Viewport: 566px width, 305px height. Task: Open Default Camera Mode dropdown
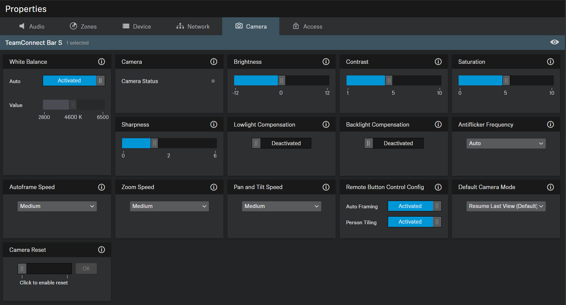tap(505, 206)
